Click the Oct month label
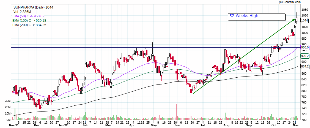 274,126
